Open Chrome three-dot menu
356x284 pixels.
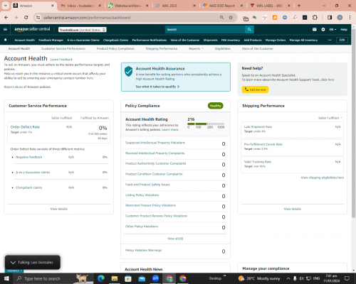point(350,18)
